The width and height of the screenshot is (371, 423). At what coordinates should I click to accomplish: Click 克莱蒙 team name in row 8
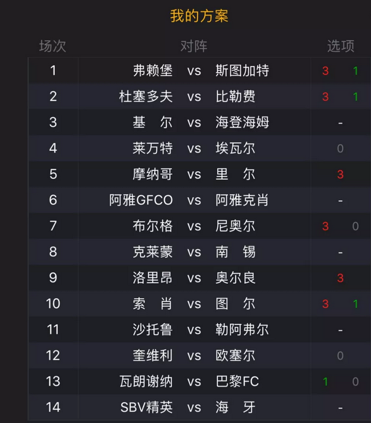(x=153, y=252)
